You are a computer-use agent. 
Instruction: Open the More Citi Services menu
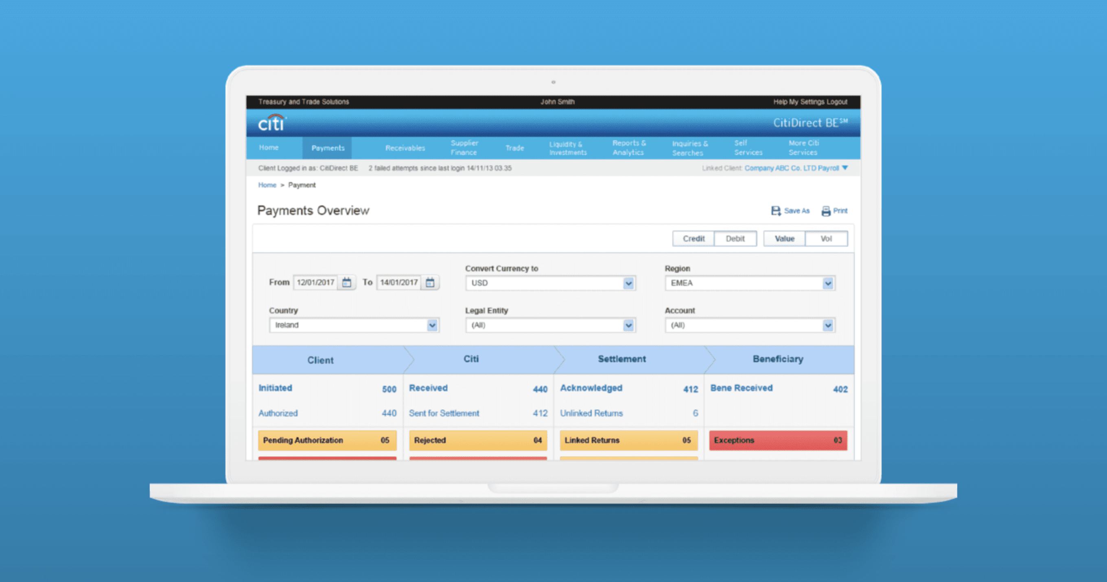coord(803,148)
